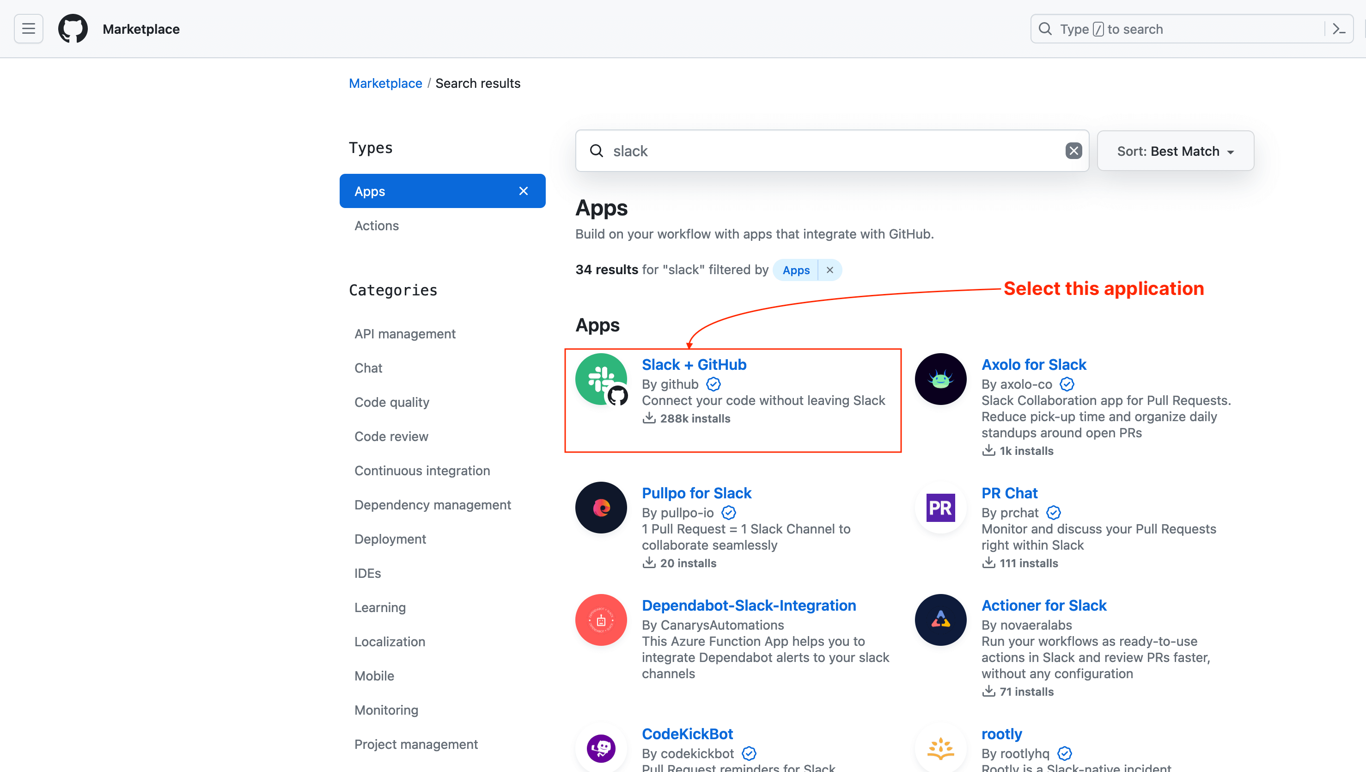Viewport: 1366px width, 772px height.
Task: Select the Dependabot-Slack-Integration app icon
Action: point(601,620)
